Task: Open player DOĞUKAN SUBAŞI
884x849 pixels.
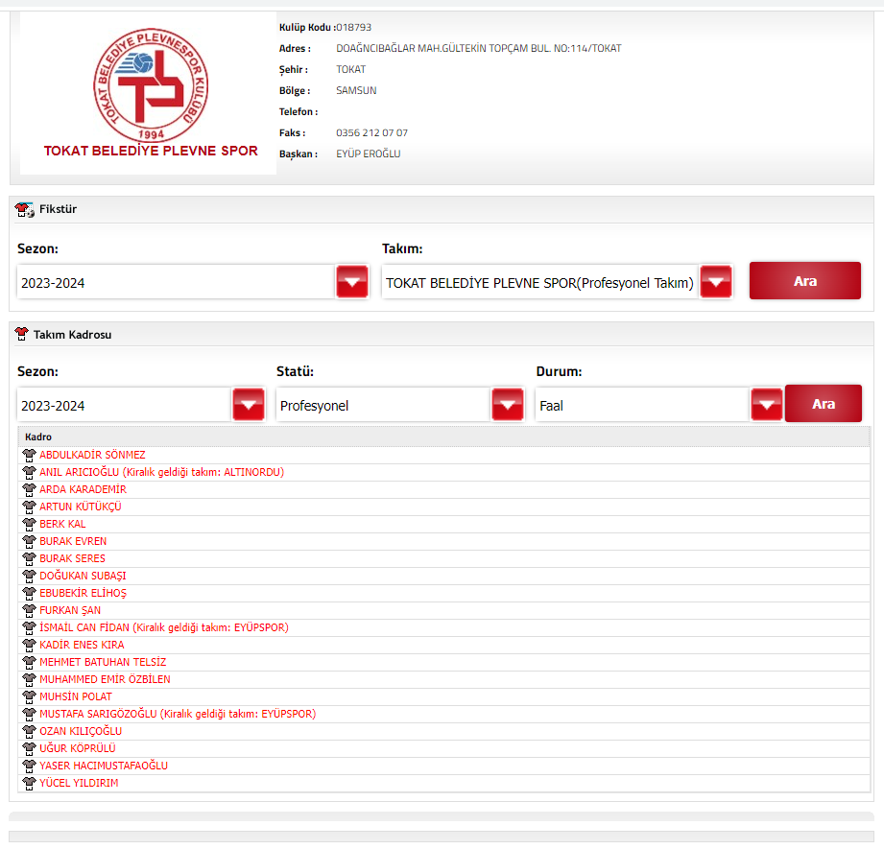Action: pyautogui.click(x=83, y=576)
